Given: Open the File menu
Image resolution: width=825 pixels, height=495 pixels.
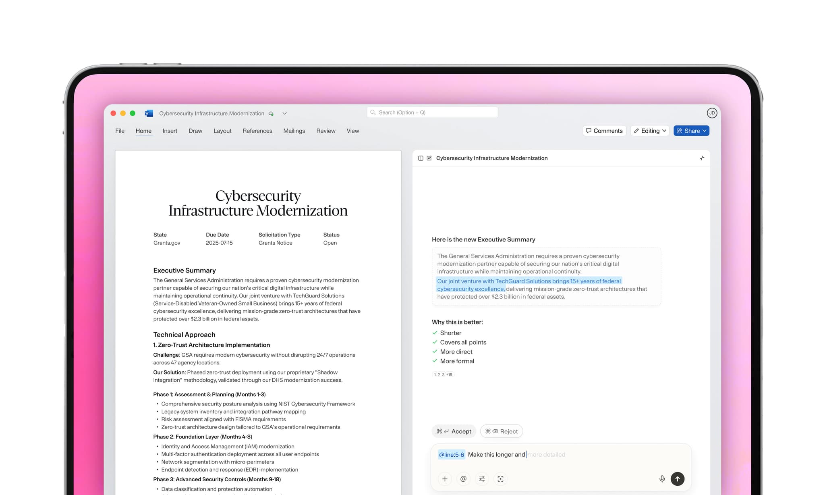Looking at the screenshot, I should coord(120,131).
